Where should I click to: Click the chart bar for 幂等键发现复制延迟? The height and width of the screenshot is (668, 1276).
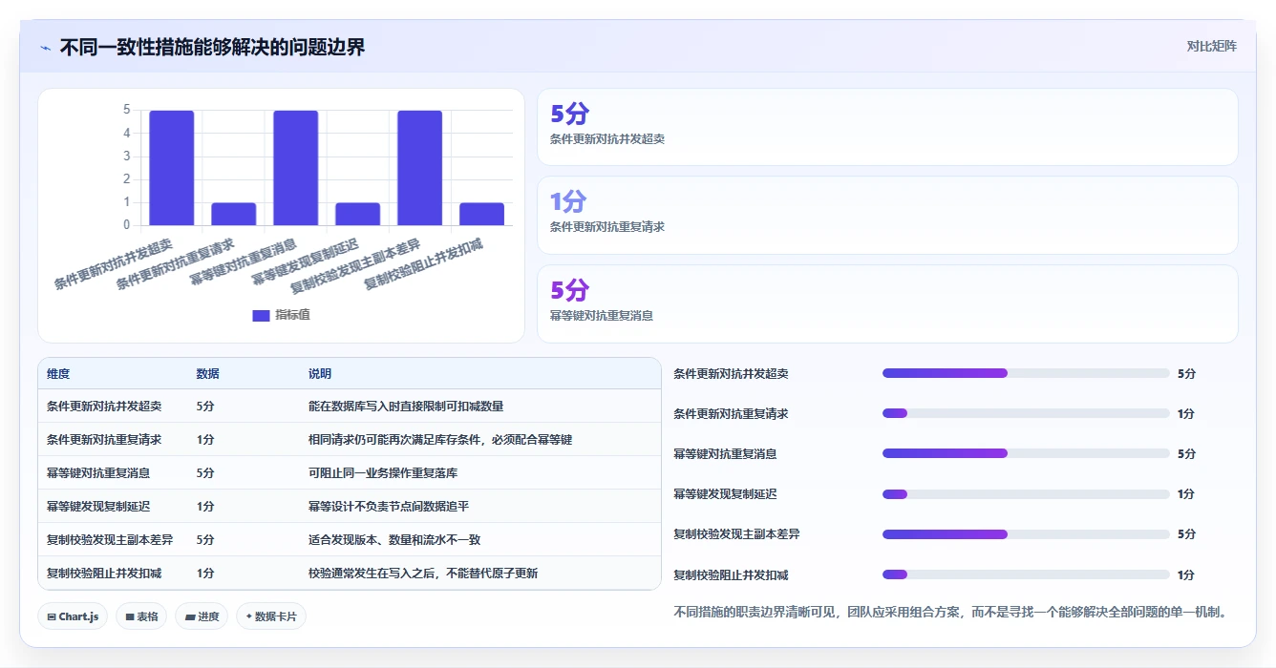[x=358, y=214]
